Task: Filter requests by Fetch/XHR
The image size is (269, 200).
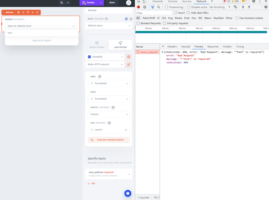Action: [149, 18]
